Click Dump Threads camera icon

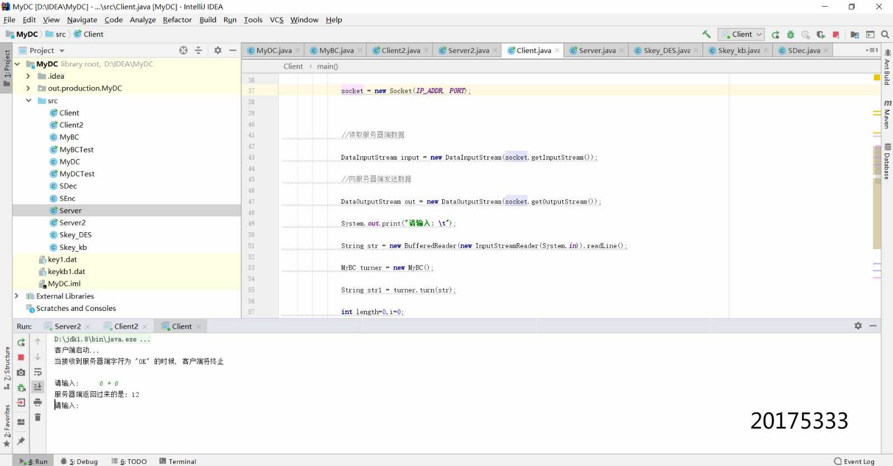[x=21, y=372]
